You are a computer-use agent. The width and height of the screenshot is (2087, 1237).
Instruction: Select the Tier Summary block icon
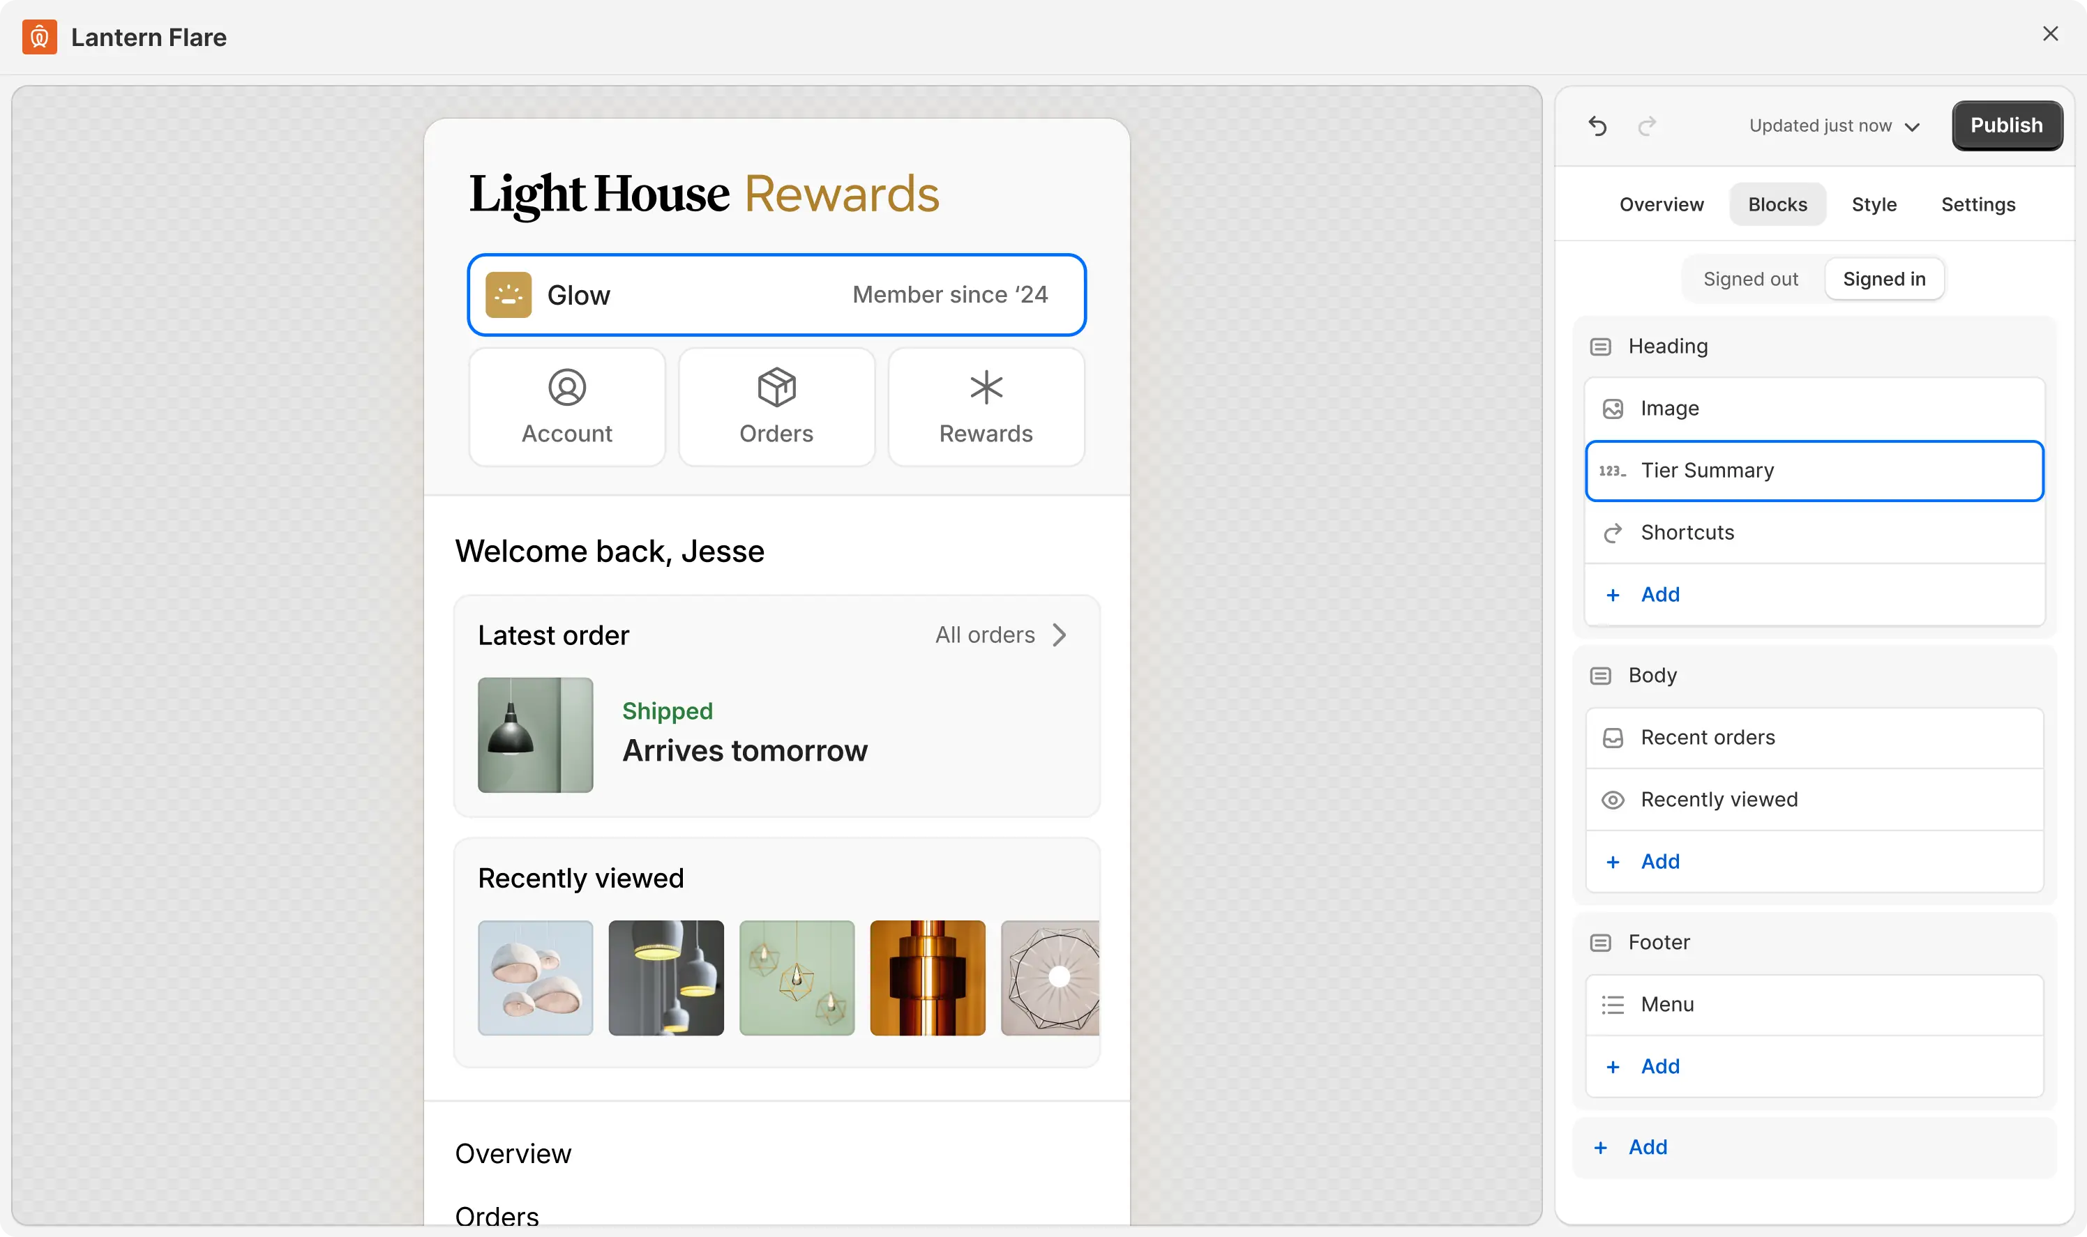pyautogui.click(x=1612, y=470)
